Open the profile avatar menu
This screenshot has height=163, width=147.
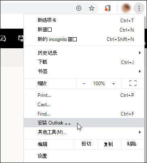pos(126,8)
